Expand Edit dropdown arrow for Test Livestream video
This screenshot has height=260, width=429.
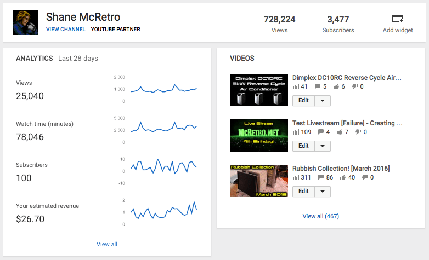coord(323,146)
